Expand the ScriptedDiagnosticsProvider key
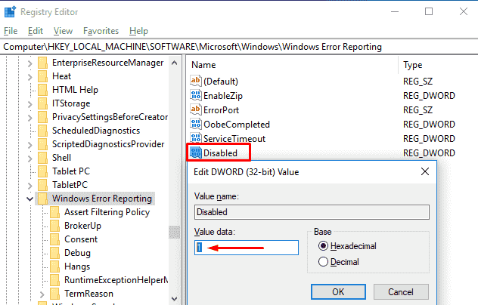Image resolution: width=478 pixels, height=305 pixels. click(x=29, y=145)
